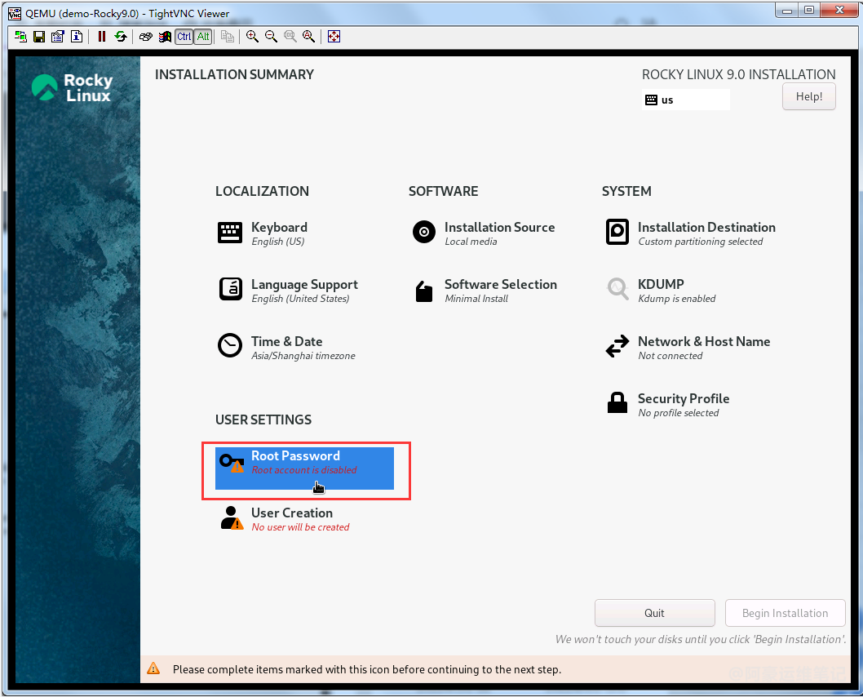Click the save connection floppy icon
Image resolution: width=863 pixels, height=697 pixels.
click(x=39, y=37)
